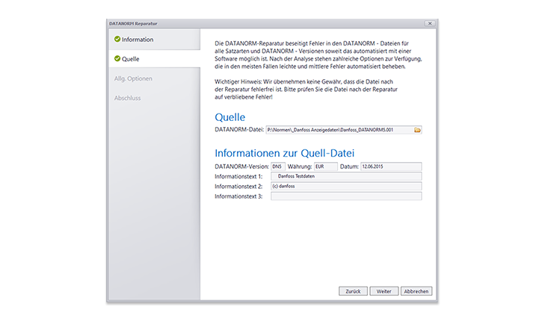Viewport: 545px width, 321px height.
Task: Click the Informationstext 2 field
Action: (x=346, y=187)
